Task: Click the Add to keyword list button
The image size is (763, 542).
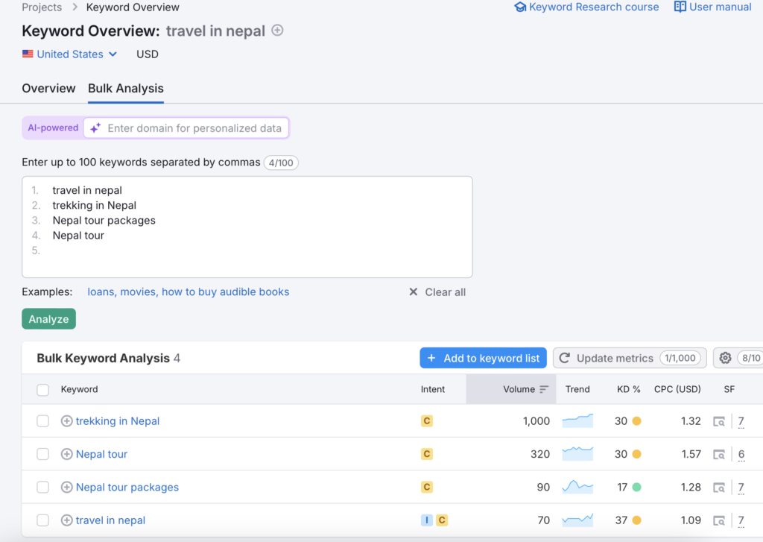Action: [x=483, y=358]
